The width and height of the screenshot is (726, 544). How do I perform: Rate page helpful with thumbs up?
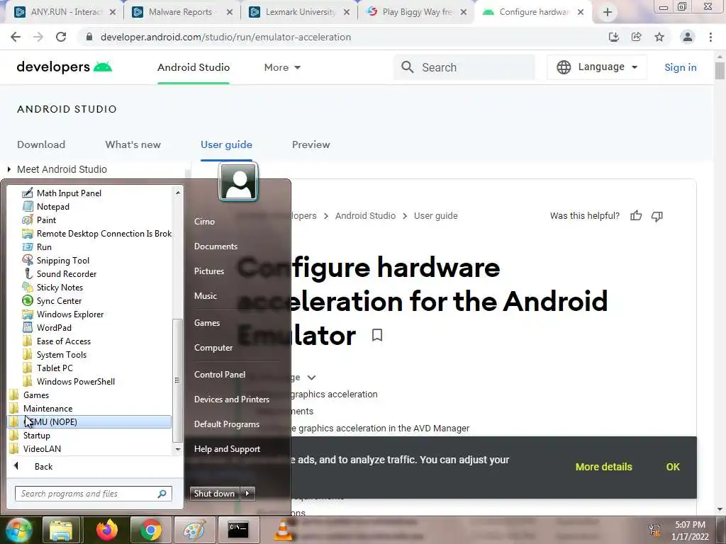[x=636, y=216]
